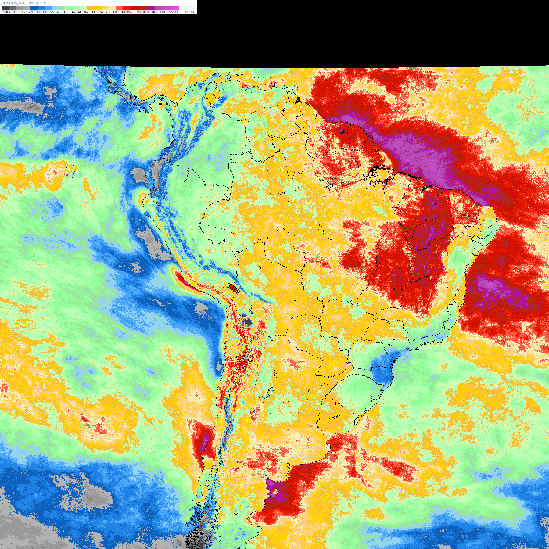Click the '12.5' legend value
The height and width of the screenshot is (549, 549).
[186, 12]
